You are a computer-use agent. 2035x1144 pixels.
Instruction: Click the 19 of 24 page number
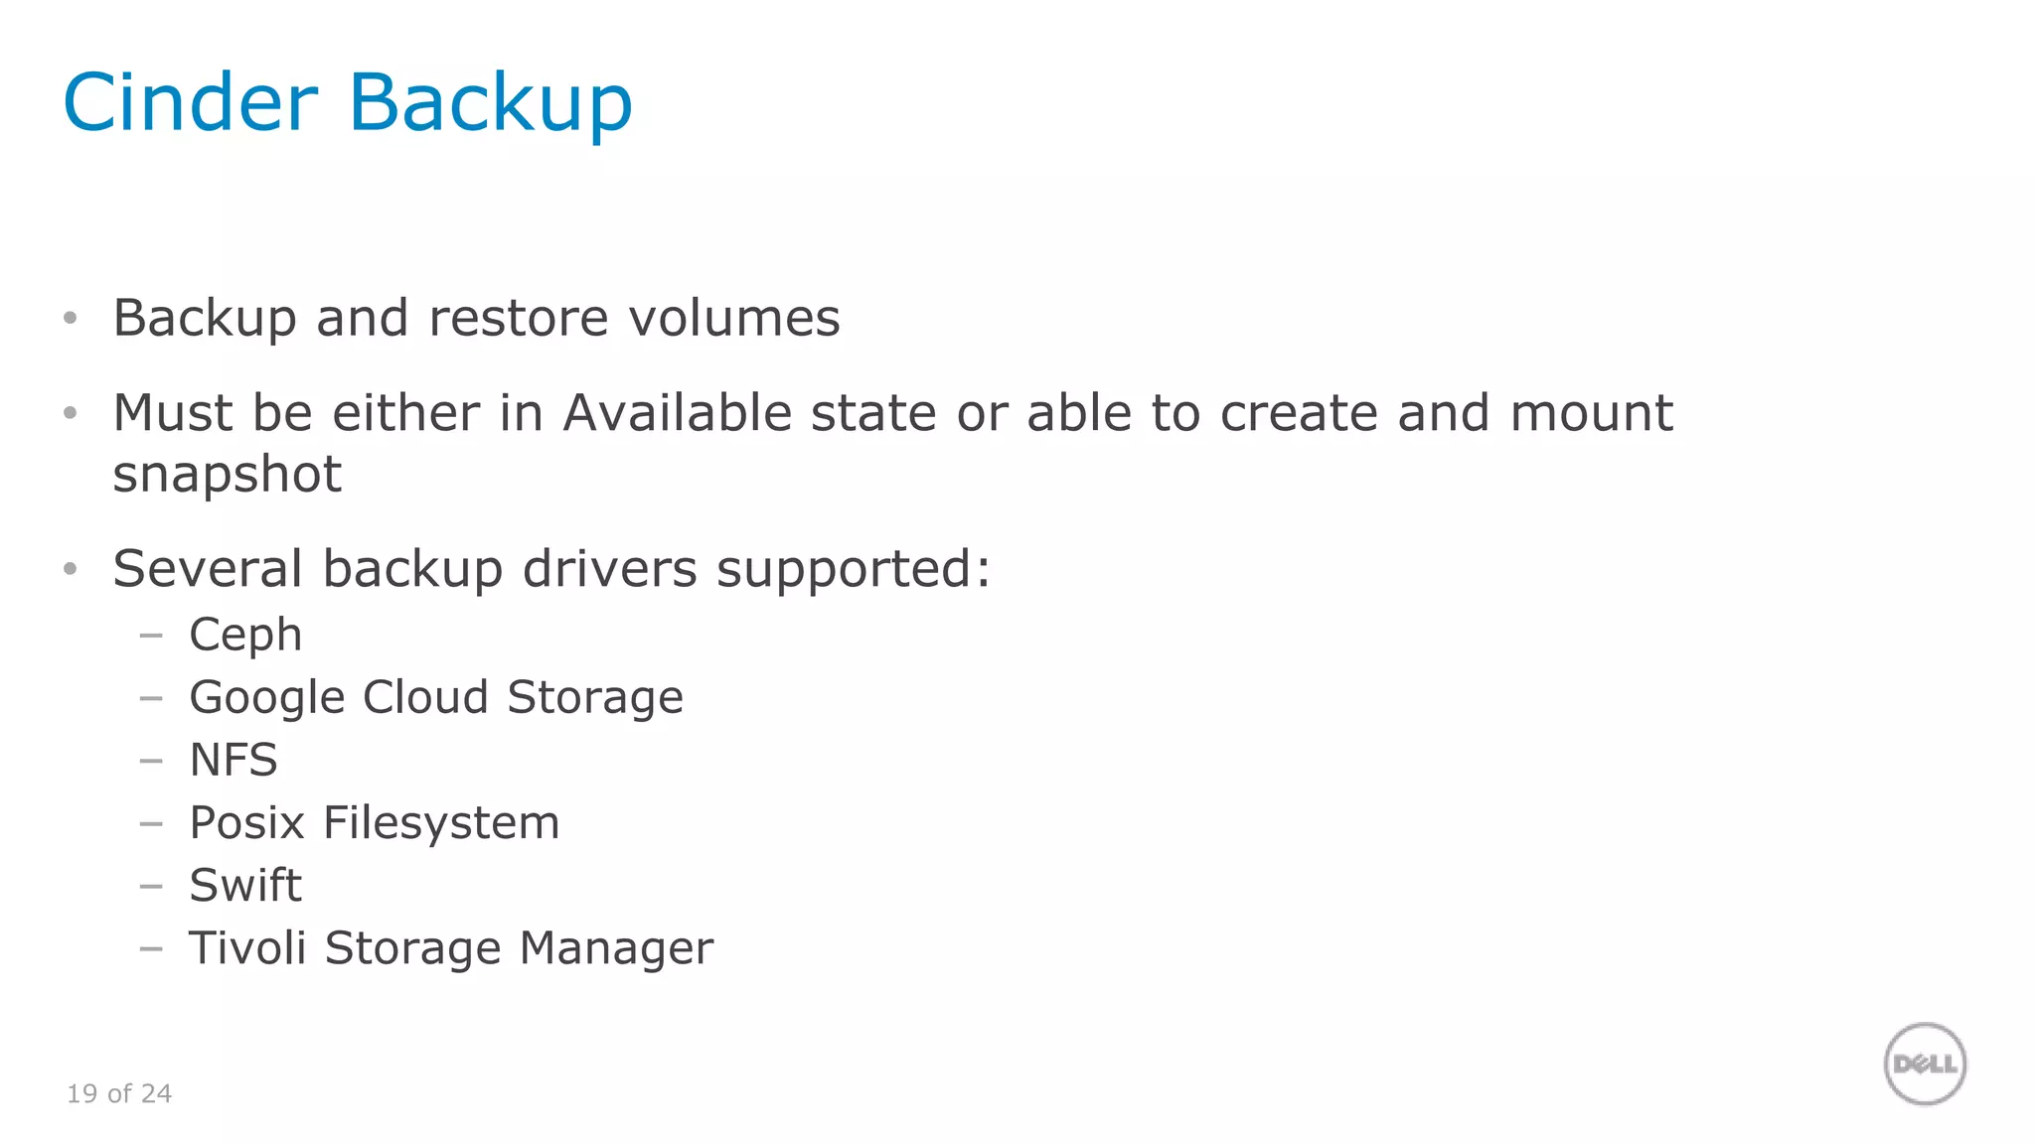click(x=119, y=1093)
